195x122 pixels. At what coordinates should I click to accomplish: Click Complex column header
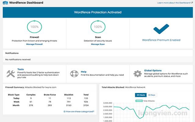31,95
